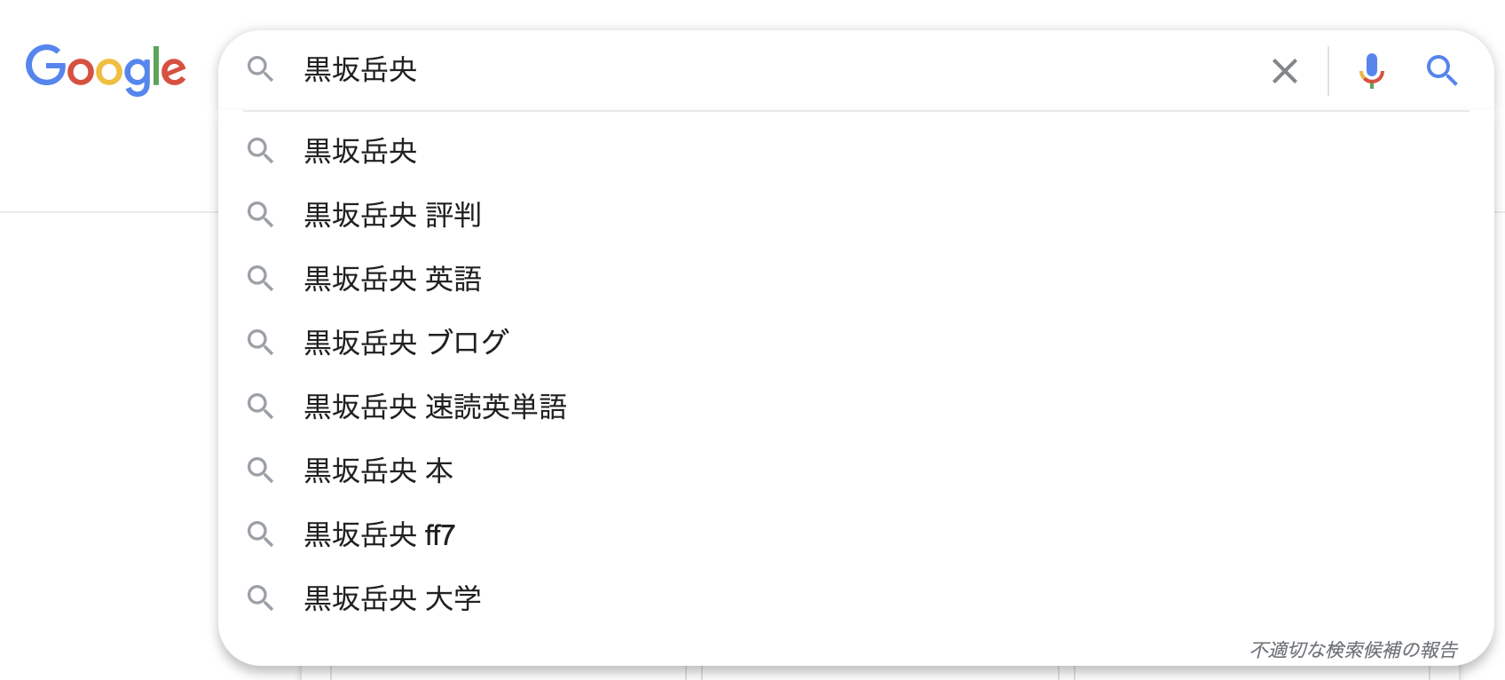The height and width of the screenshot is (680, 1505).
Task: Click the magnifier icon beside 黒坂岳央 大学
Action: 260,597
